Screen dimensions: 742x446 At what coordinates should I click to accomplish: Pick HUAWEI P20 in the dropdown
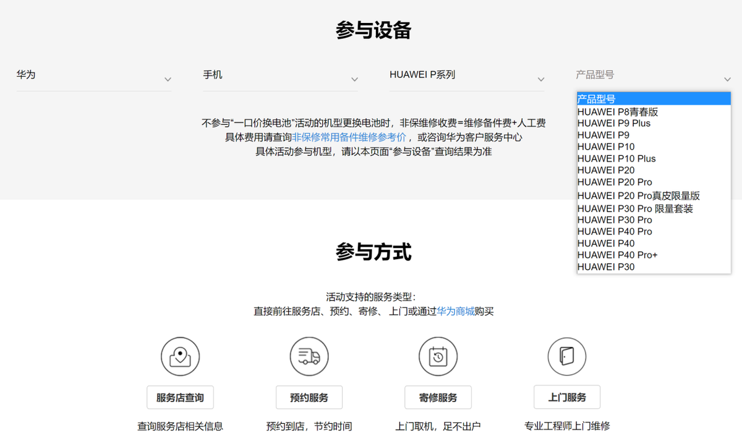tap(654, 170)
